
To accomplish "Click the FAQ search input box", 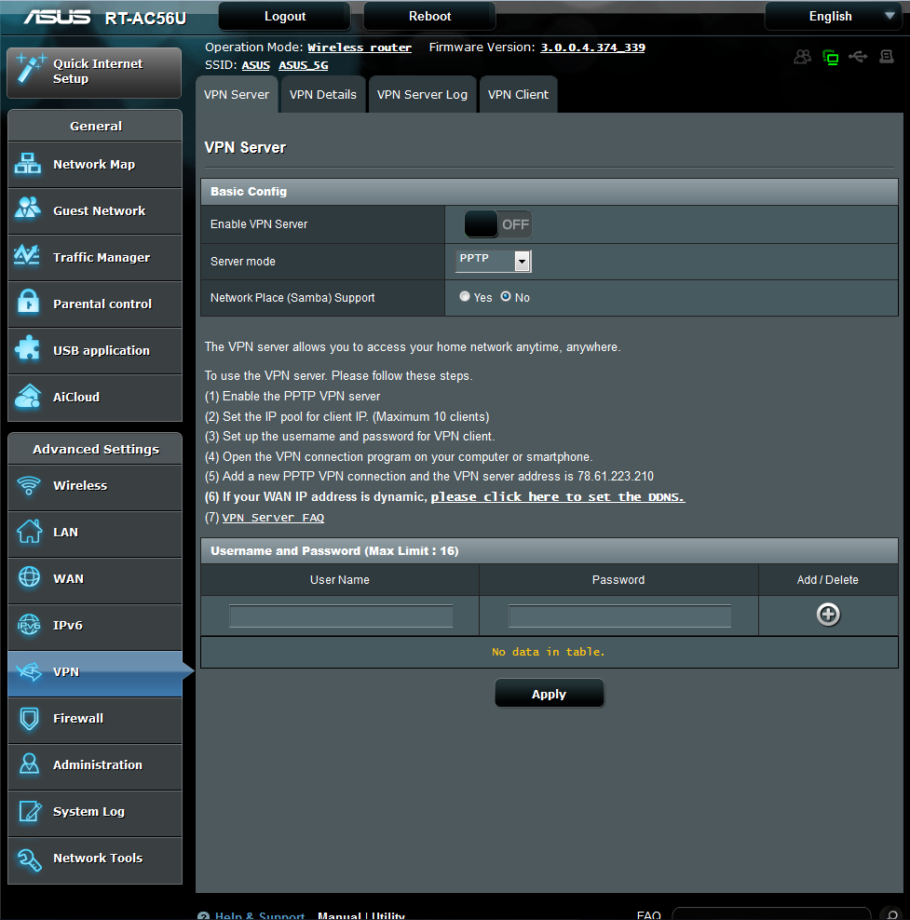I will tap(771, 914).
